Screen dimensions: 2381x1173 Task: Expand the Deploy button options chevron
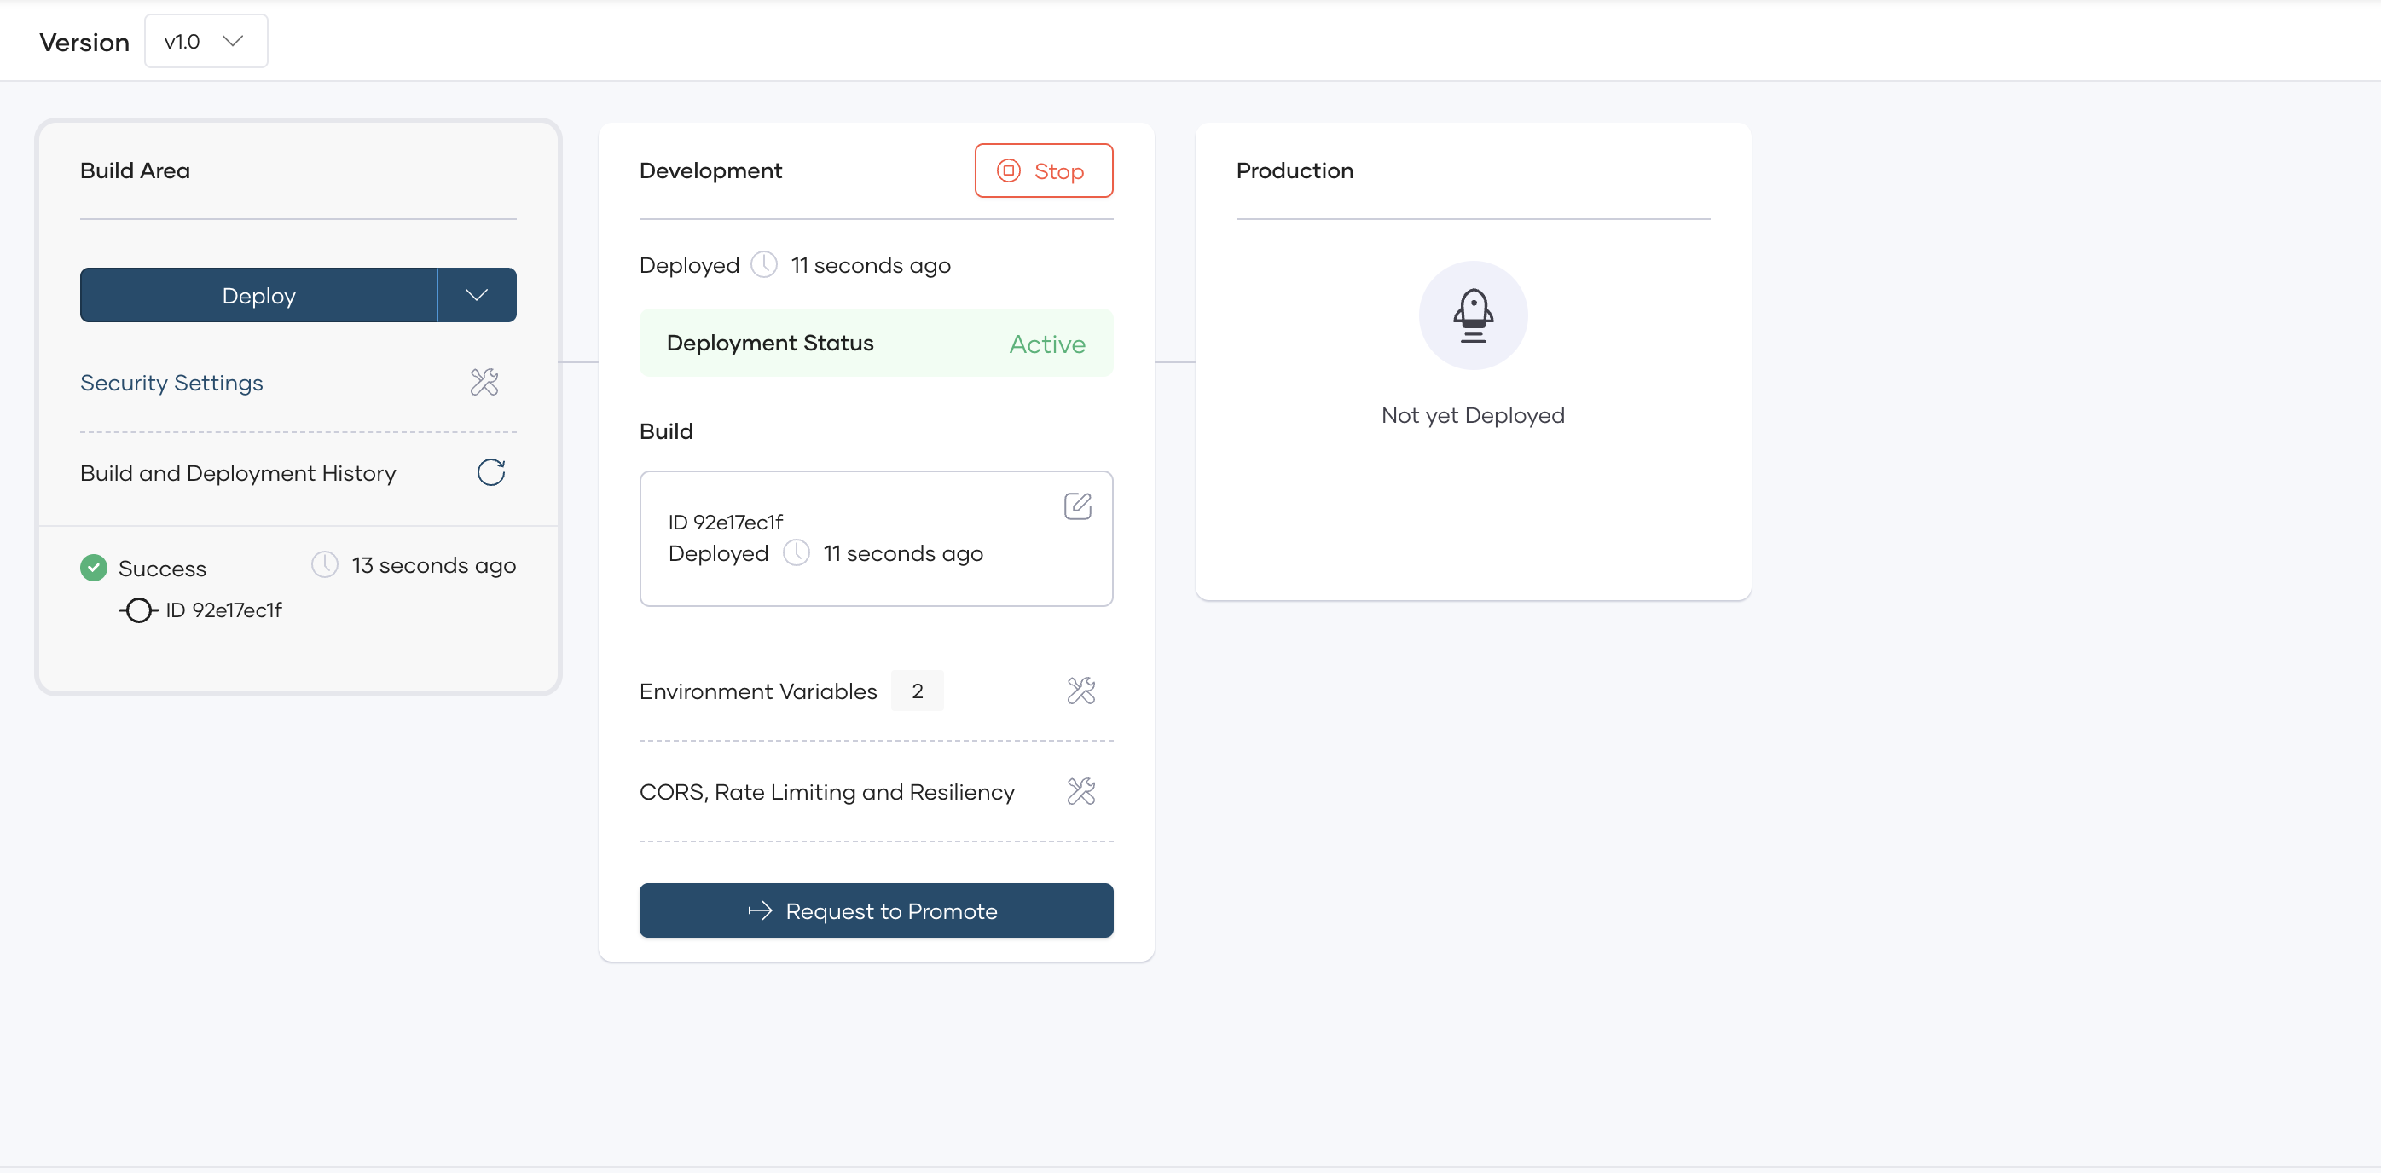tap(476, 295)
